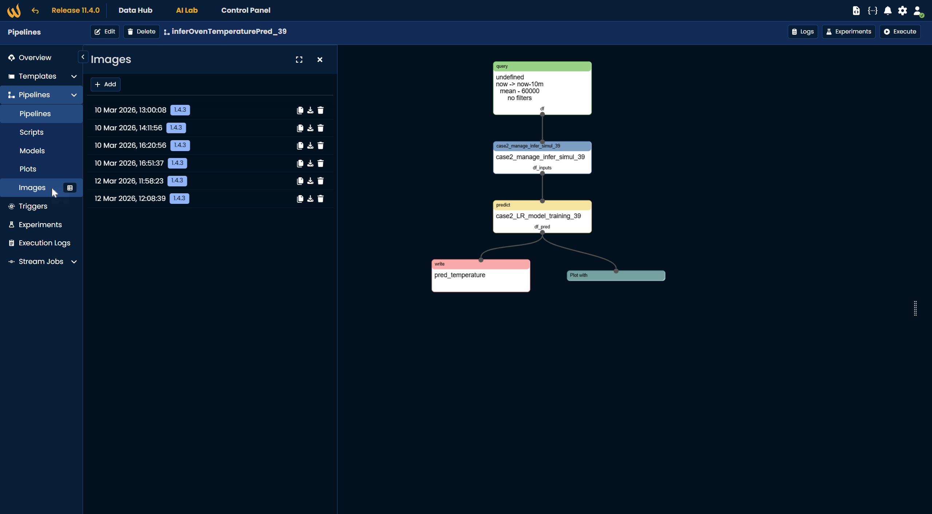Click the Add image button
The width and height of the screenshot is (932, 514).
tap(106, 84)
